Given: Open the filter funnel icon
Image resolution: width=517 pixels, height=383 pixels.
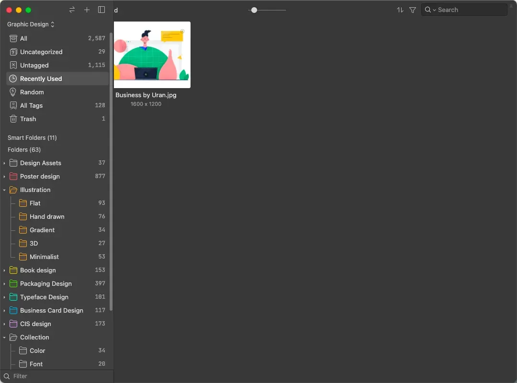Looking at the screenshot, I should pos(413,10).
